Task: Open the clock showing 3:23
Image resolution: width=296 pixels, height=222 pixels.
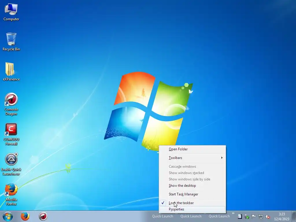Action: click(282, 217)
